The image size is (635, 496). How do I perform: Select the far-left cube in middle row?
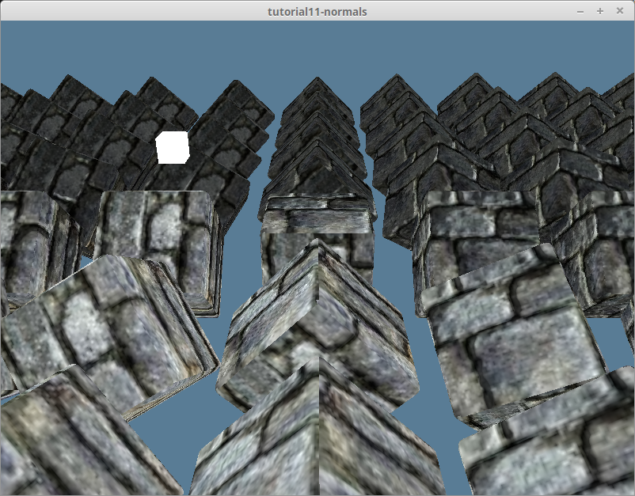tap(32, 237)
